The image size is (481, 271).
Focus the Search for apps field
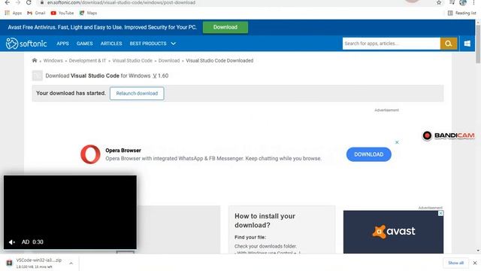point(391,44)
